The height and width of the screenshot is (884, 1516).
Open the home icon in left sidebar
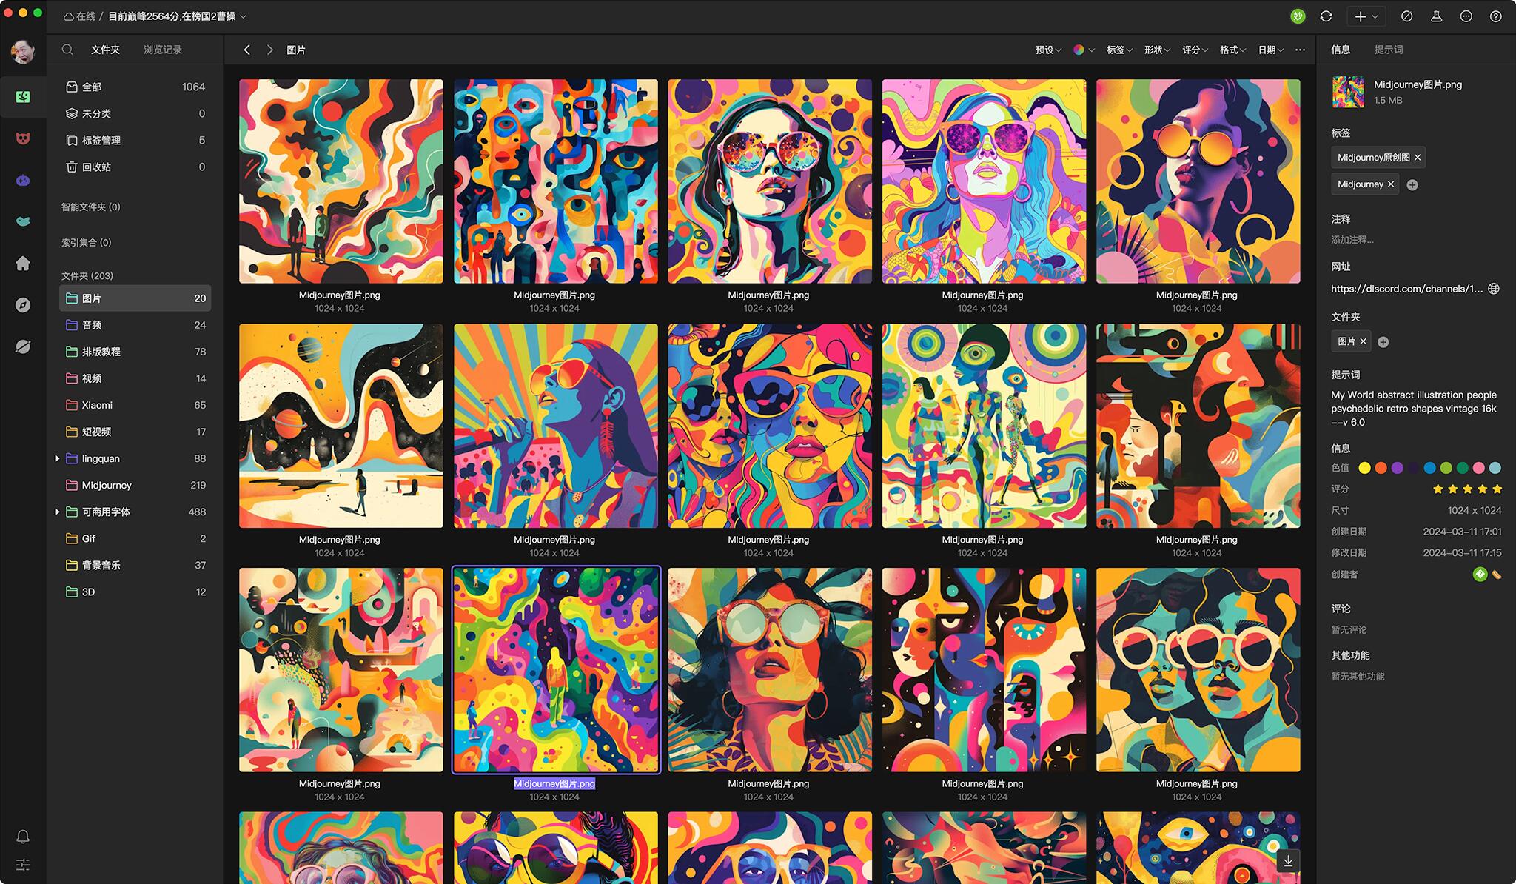pos(23,264)
